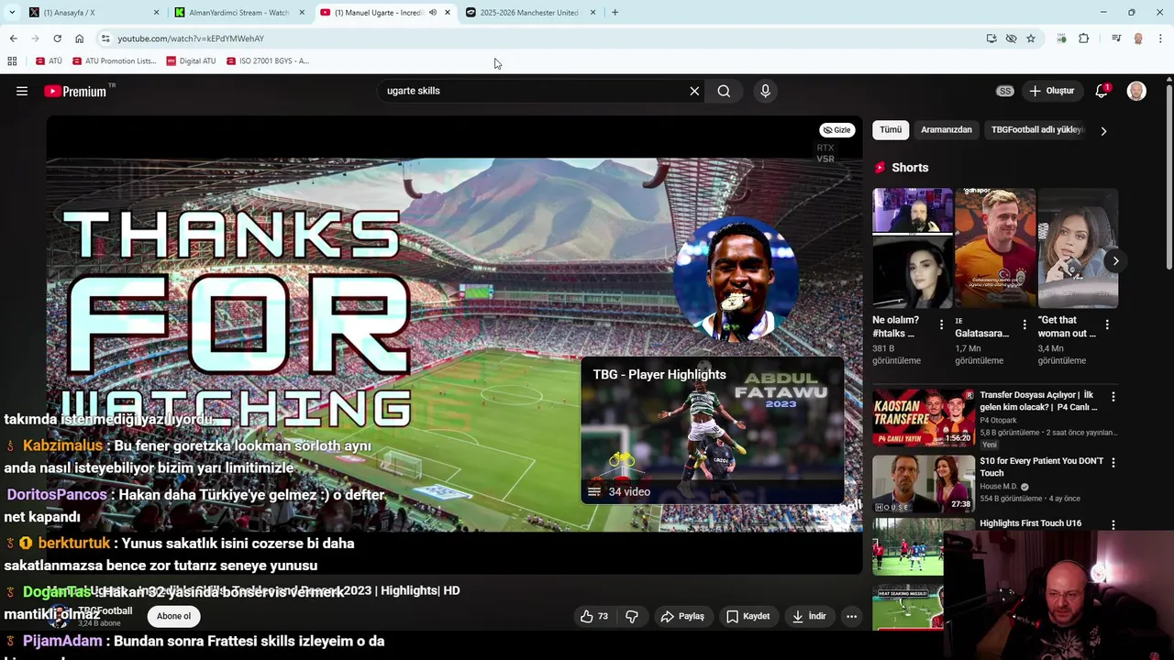Viewport: 1174px width, 660px height.
Task: Click the magnifier search button
Action: pyautogui.click(x=724, y=91)
